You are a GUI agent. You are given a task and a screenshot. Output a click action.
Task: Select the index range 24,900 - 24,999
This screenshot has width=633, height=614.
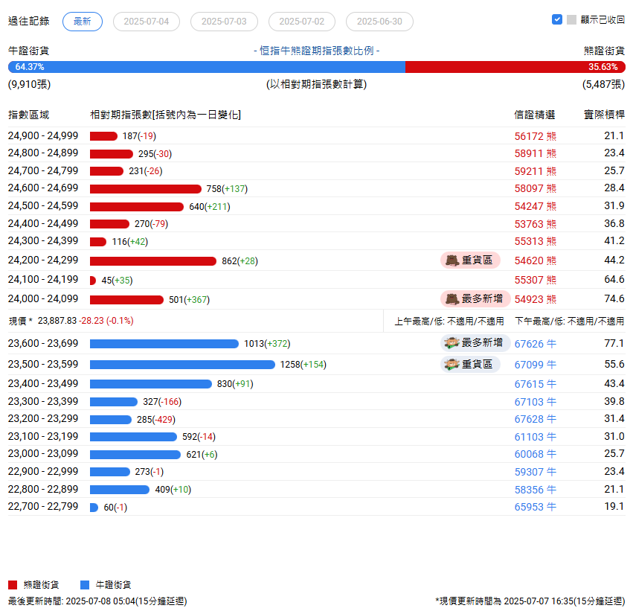(43, 135)
